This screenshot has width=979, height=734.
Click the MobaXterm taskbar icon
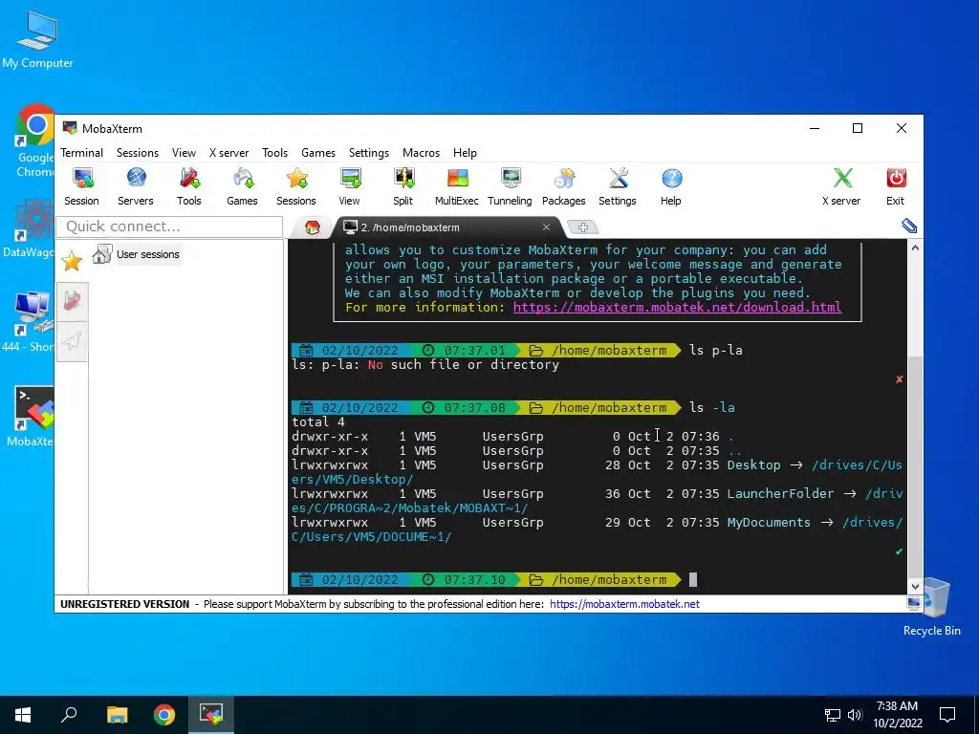coord(211,715)
